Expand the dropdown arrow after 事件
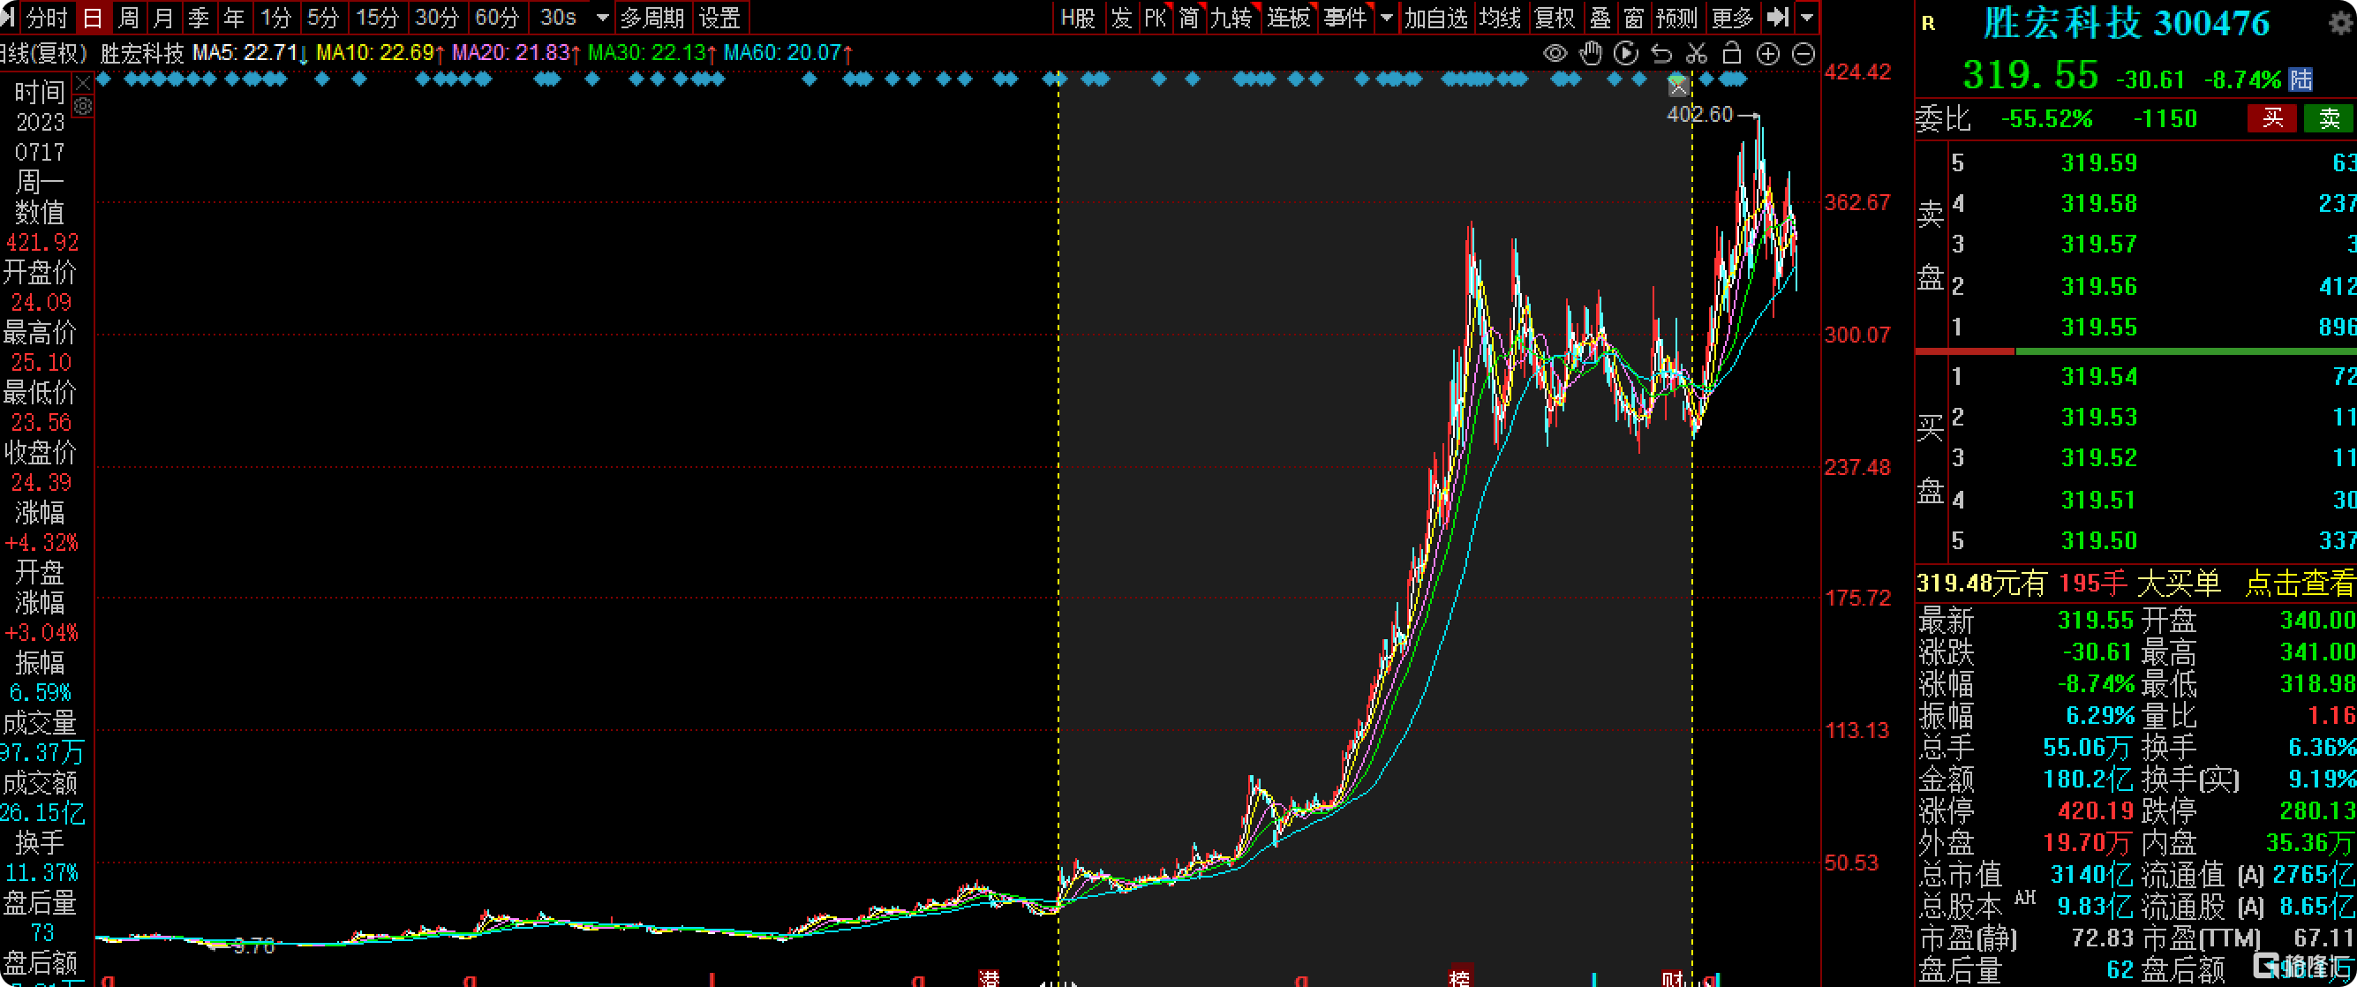This screenshot has width=2357, height=987. click(1386, 18)
